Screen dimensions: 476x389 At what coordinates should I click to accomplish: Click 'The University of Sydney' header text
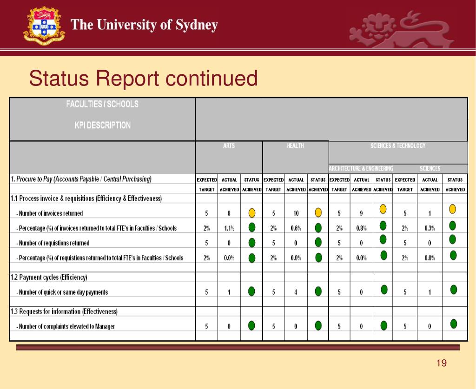coord(144,25)
